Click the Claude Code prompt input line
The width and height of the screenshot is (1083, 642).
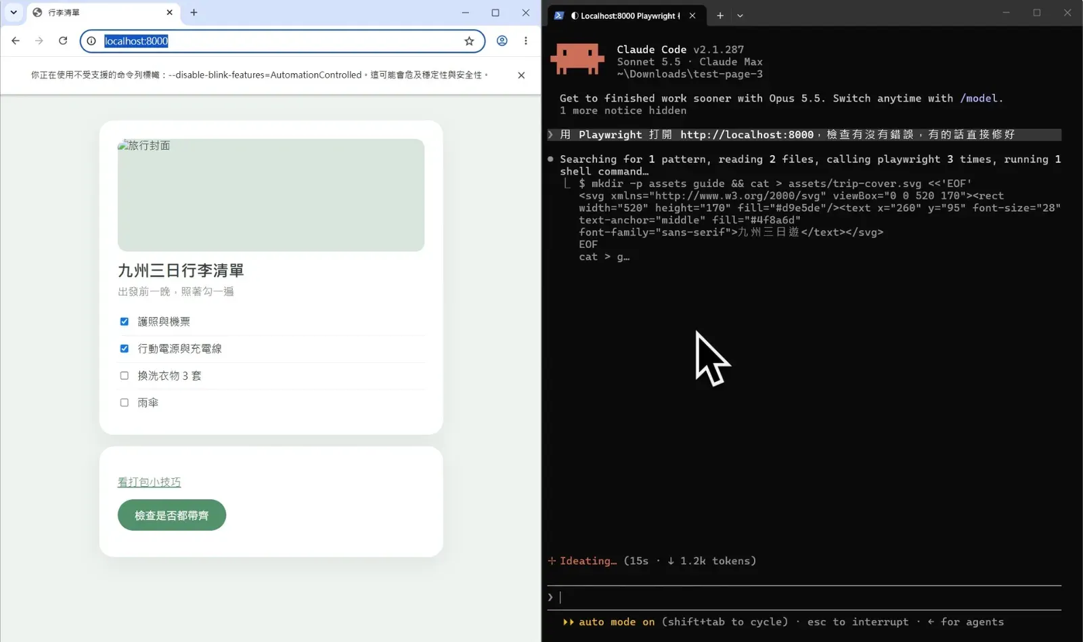coord(804,597)
